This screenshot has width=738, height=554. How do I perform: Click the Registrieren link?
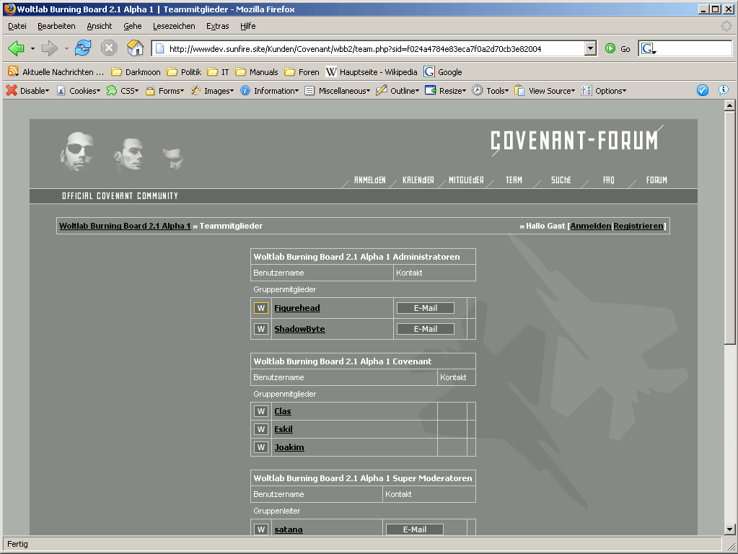click(x=638, y=226)
